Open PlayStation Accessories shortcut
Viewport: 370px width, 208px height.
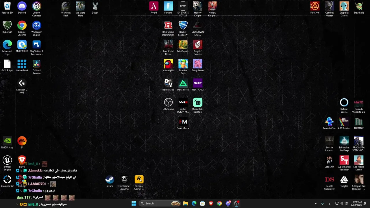tap(36, 48)
